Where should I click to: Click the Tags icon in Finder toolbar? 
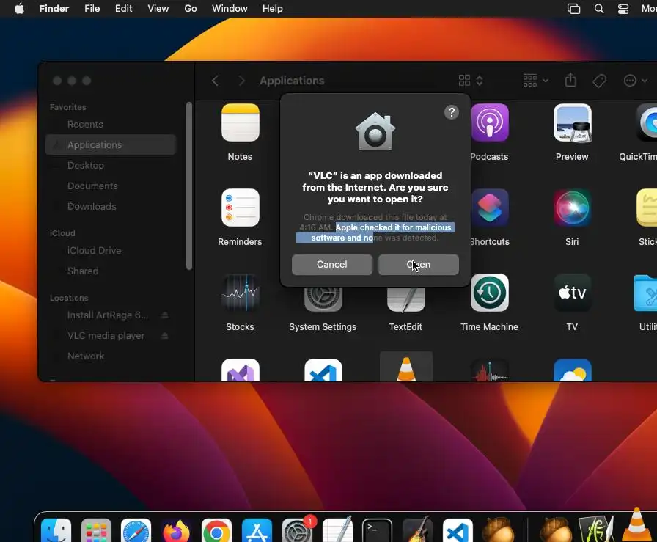coord(600,81)
